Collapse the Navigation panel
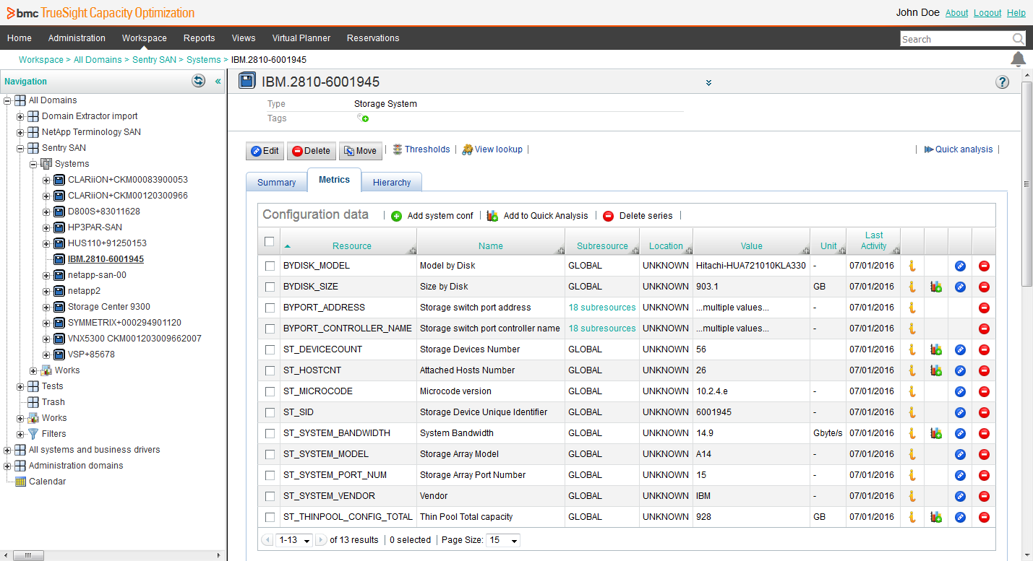This screenshot has width=1033, height=561. 218,82
